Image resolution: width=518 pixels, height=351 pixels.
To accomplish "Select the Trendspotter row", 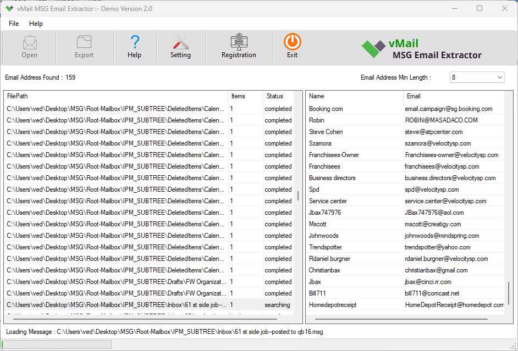I will point(405,247).
